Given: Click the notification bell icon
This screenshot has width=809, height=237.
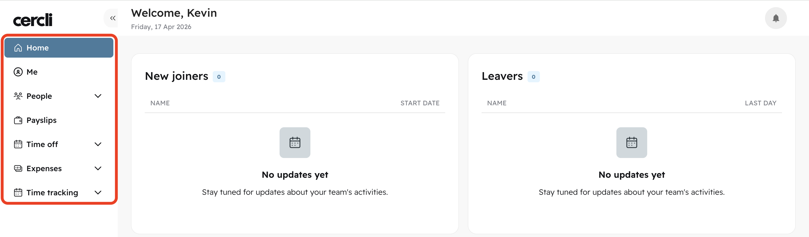Looking at the screenshot, I should [775, 18].
